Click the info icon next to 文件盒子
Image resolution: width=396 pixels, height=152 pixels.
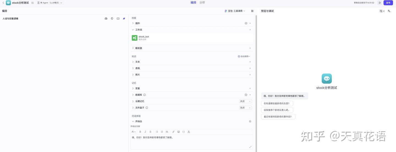pyautogui.click(x=147, y=108)
